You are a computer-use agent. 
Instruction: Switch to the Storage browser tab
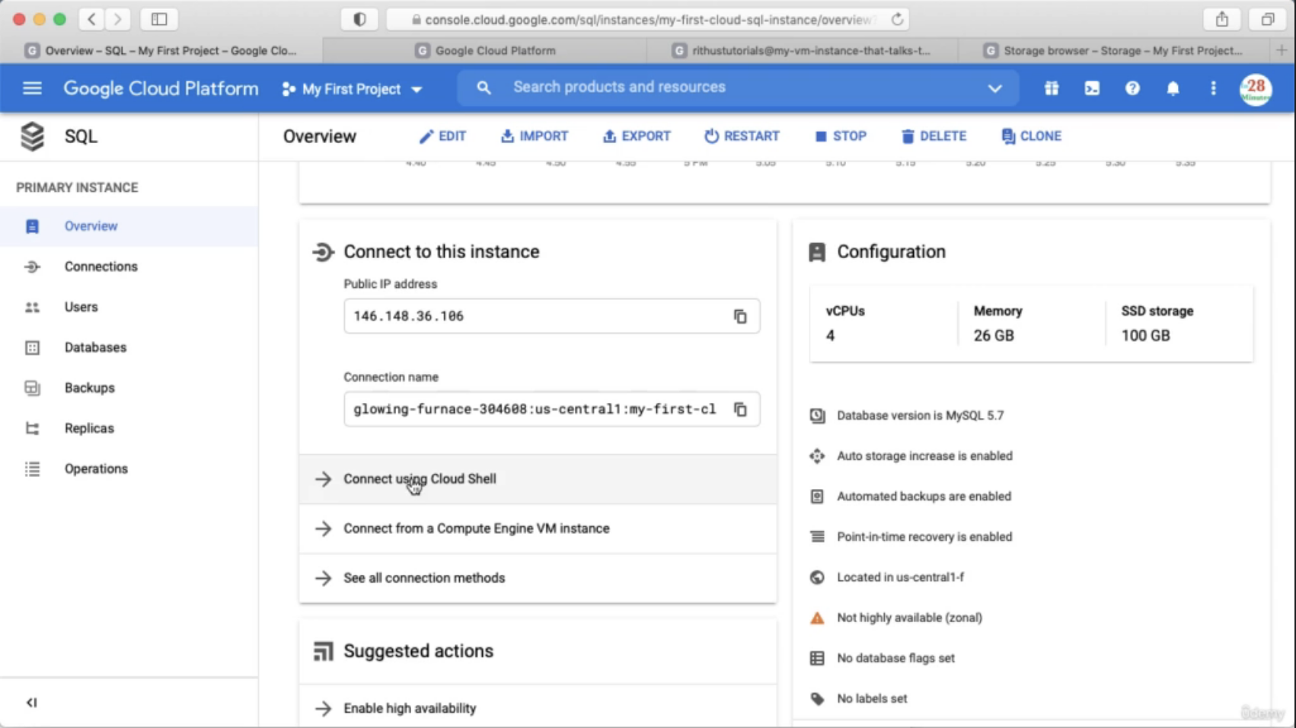point(1113,50)
